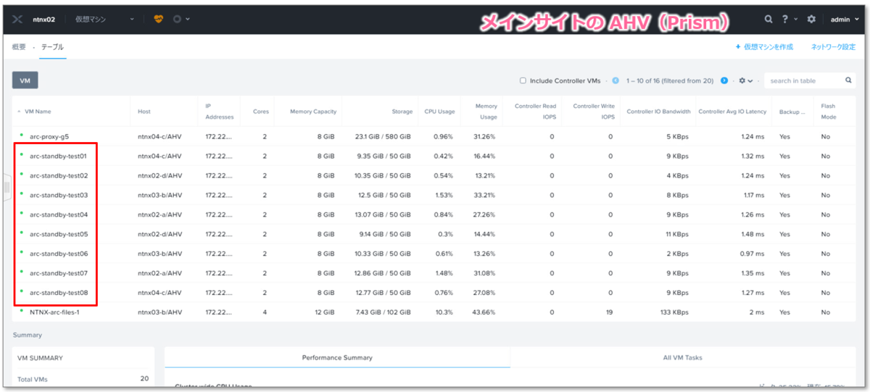
Task: Click the 0.97 ms latency cell
Action: (x=750, y=254)
